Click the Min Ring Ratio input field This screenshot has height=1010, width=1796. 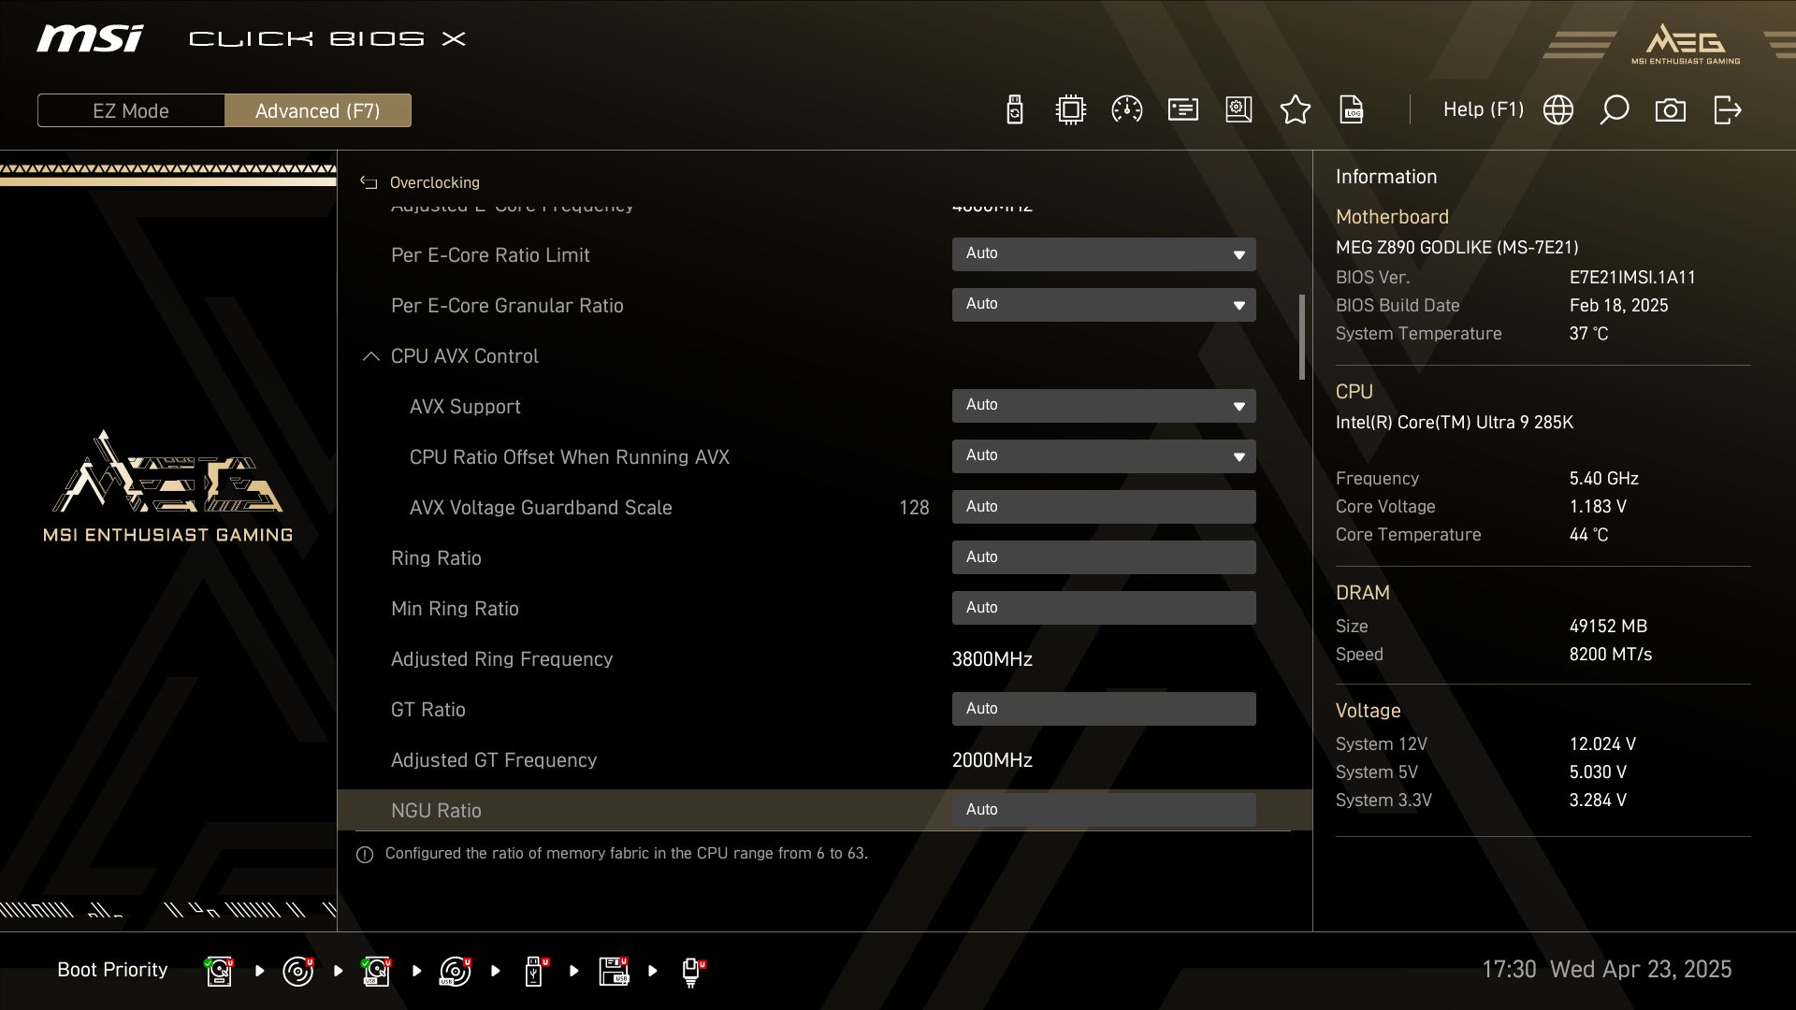1104,608
